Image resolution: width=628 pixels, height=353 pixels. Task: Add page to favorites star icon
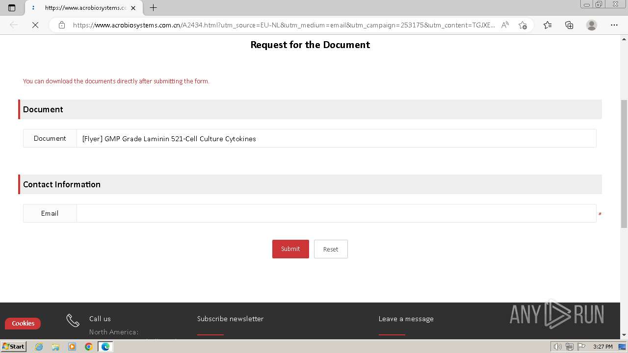click(x=523, y=25)
